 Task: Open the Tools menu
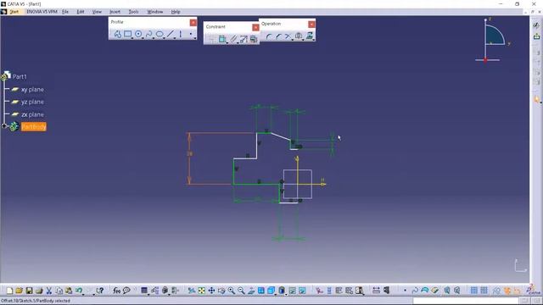tap(133, 12)
